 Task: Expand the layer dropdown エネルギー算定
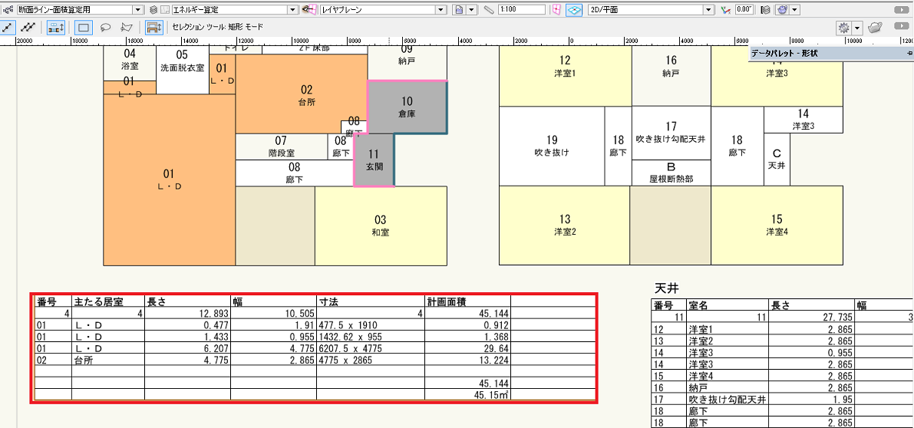click(x=293, y=10)
